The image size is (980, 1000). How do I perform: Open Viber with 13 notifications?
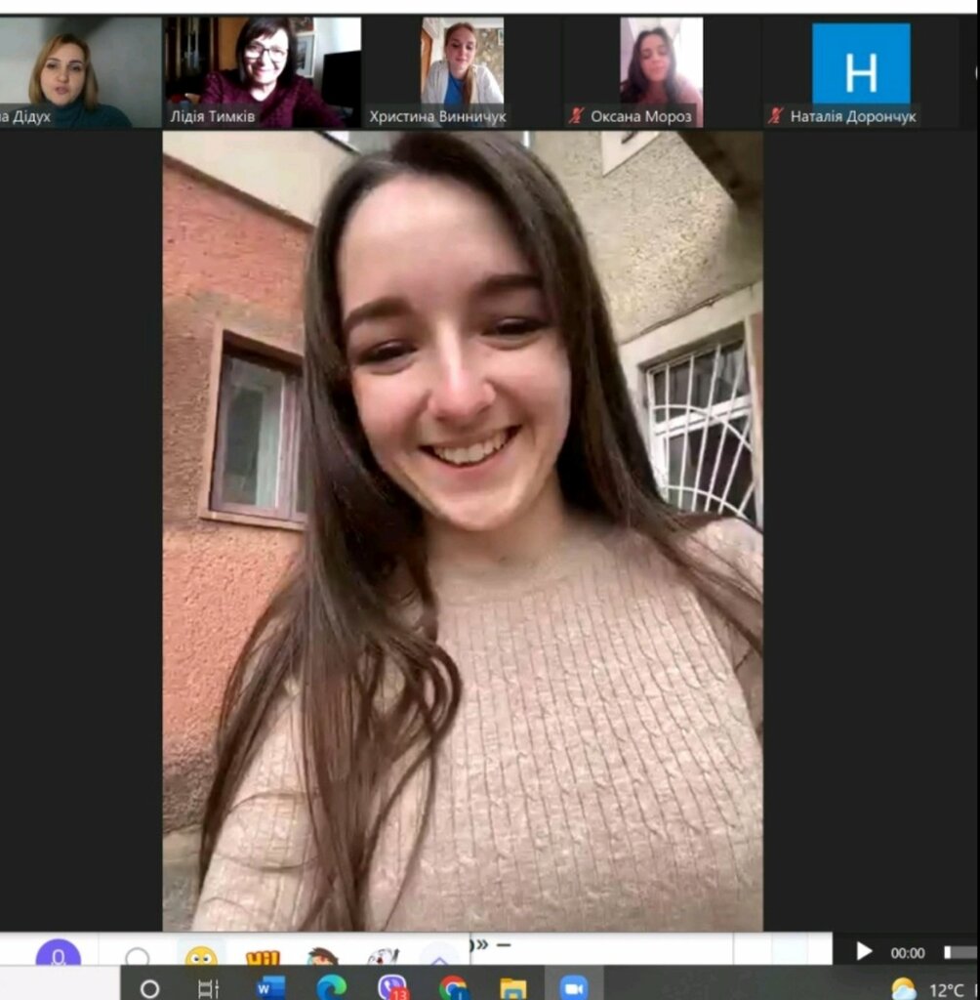392,986
